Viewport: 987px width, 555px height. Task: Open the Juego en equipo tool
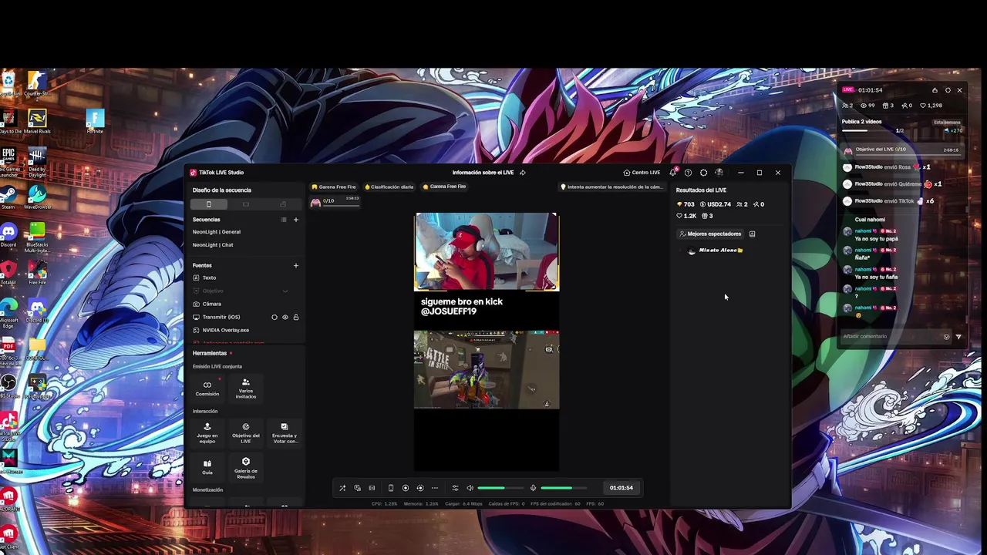click(x=207, y=432)
